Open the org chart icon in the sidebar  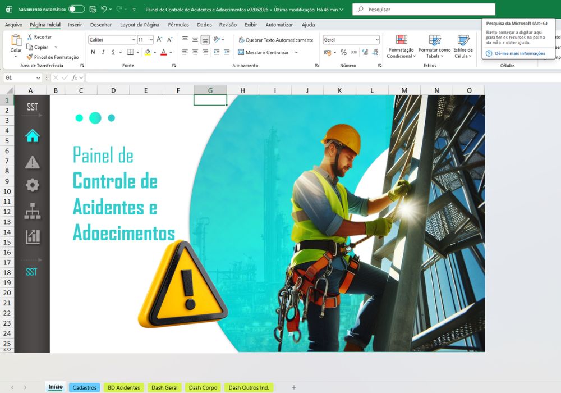tap(33, 211)
